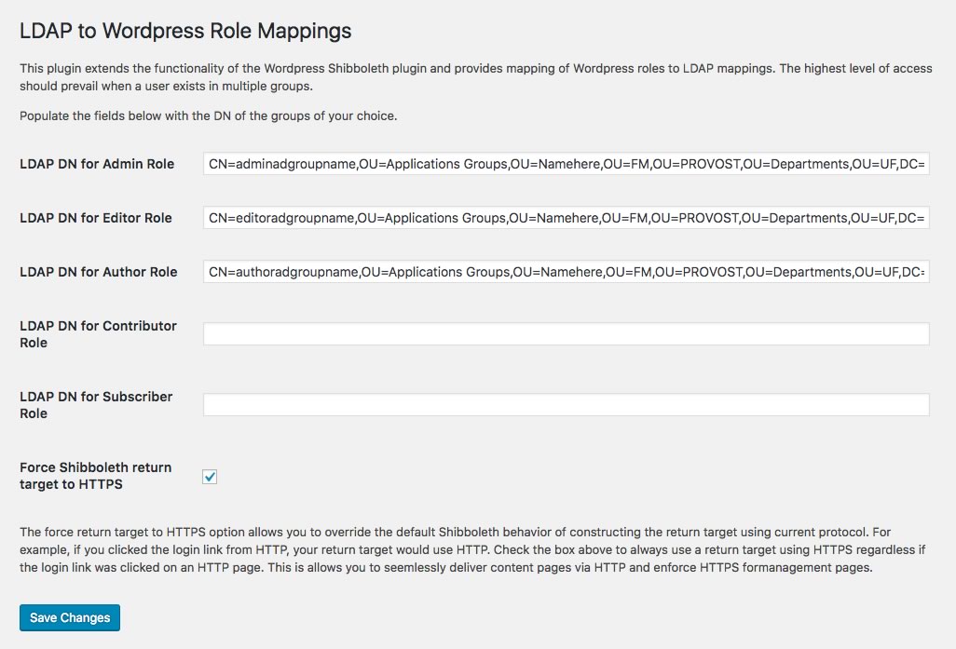Focus the empty Subscriber Role DN field
This screenshot has height=649, width=956.
click(566, 405)
